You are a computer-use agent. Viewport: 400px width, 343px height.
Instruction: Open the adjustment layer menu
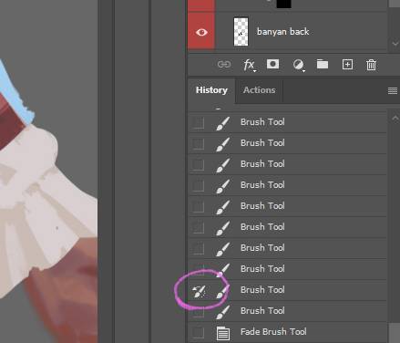click(x=299, y=65)
